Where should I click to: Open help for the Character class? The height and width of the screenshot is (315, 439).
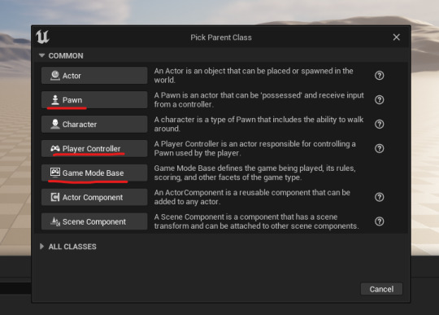tap(380, 125)
